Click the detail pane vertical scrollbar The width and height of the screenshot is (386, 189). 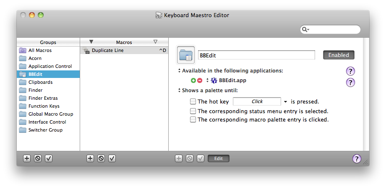click(366, 94)
